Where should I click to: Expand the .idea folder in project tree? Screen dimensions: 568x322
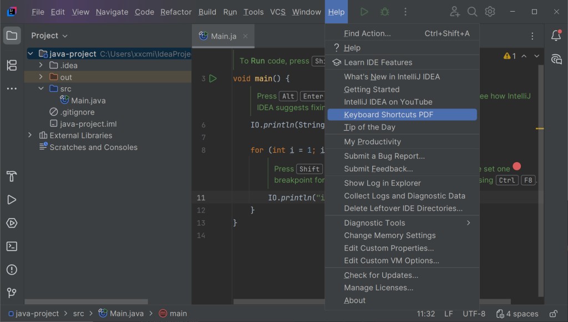[x=41, y=65]
